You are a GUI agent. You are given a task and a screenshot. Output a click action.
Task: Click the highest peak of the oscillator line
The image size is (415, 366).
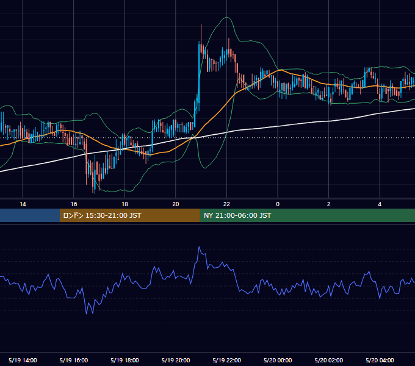(x=199, y=247)
